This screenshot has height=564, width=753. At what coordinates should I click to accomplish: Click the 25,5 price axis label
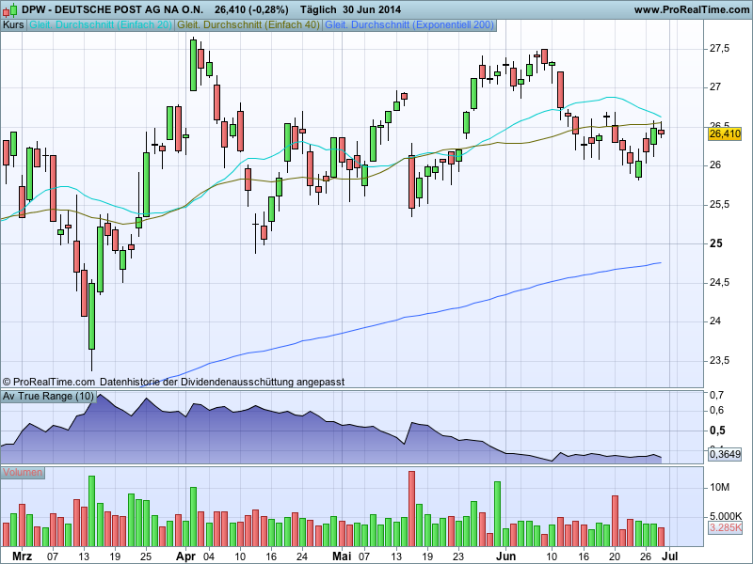(719, 205)
